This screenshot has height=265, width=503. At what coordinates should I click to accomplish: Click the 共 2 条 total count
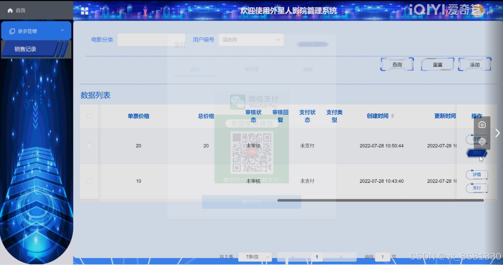(x=226, y=257)
